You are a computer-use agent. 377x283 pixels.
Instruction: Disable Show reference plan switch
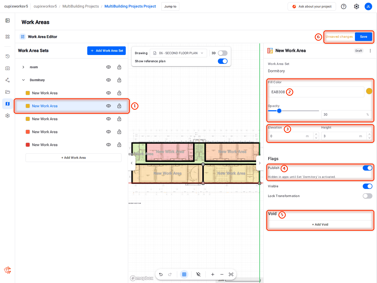[223, 61]
